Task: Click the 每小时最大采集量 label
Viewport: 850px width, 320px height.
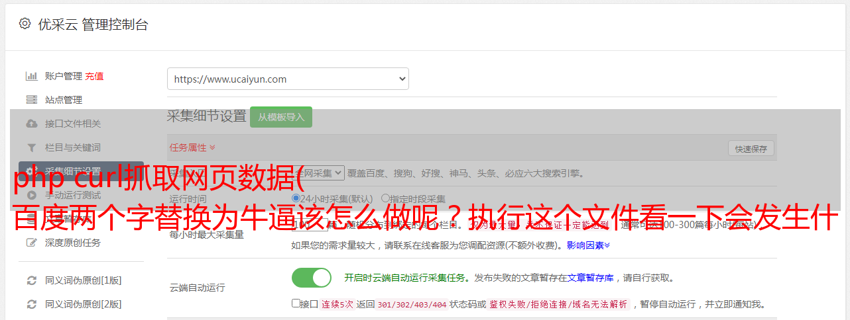Action: click(x=207, y=234)
